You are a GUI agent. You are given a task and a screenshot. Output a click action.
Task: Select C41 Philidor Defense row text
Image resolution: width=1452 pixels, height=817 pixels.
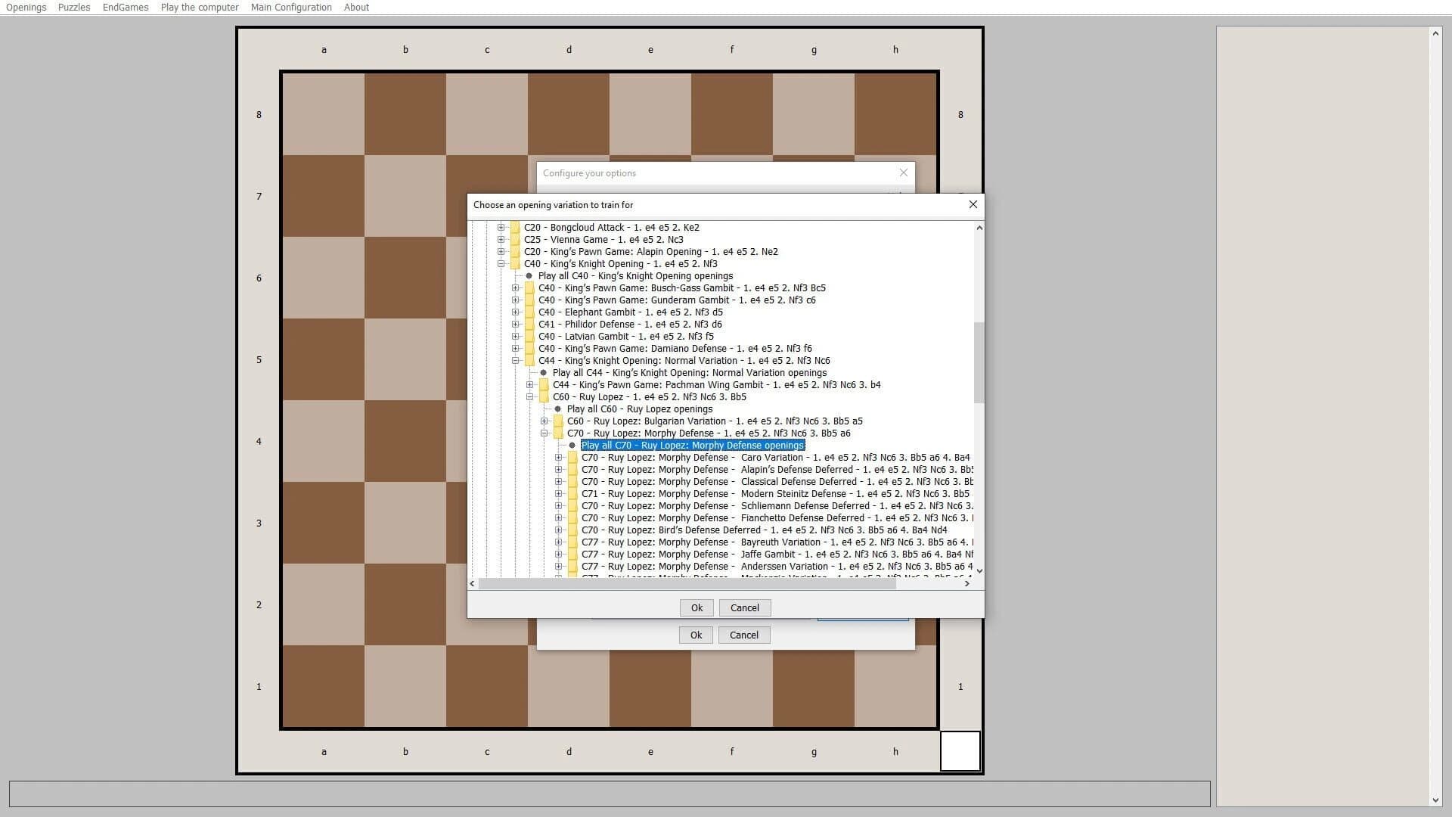630,324
